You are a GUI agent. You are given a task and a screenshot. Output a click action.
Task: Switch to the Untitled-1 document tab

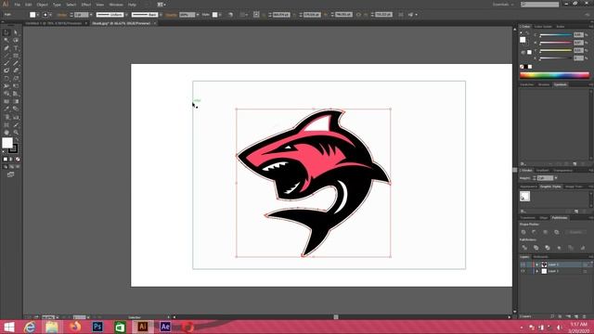(54, 23)
